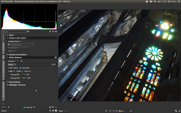Click the export image icon
The height and width of the screenshot is (113, 181).
(50, 107)
